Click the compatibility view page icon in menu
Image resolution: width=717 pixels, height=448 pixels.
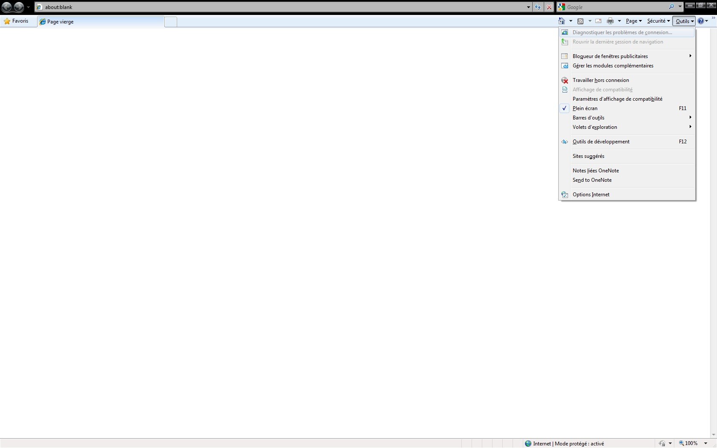pyautogui.click(x=565, y=90)
